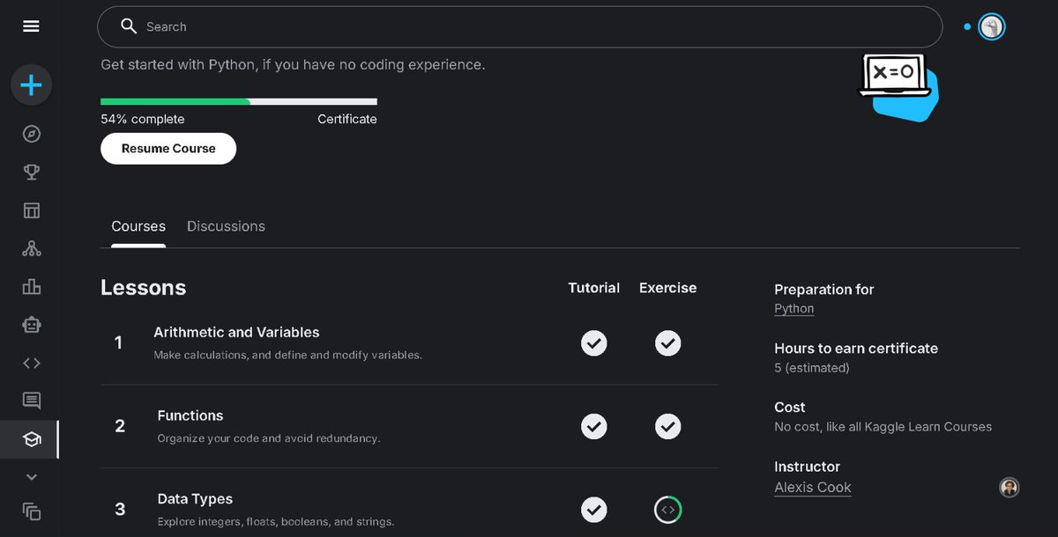This screenshot has height=537, width=1058.
Task: Click the course progress bar
Action: 239,102
